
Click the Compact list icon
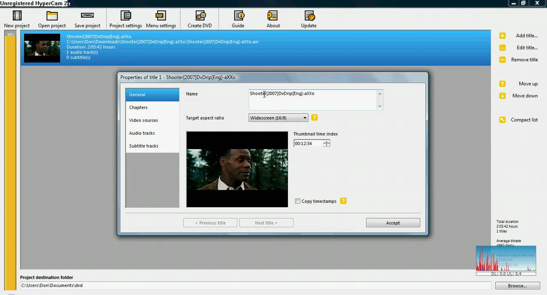click(x=503, y=120)
